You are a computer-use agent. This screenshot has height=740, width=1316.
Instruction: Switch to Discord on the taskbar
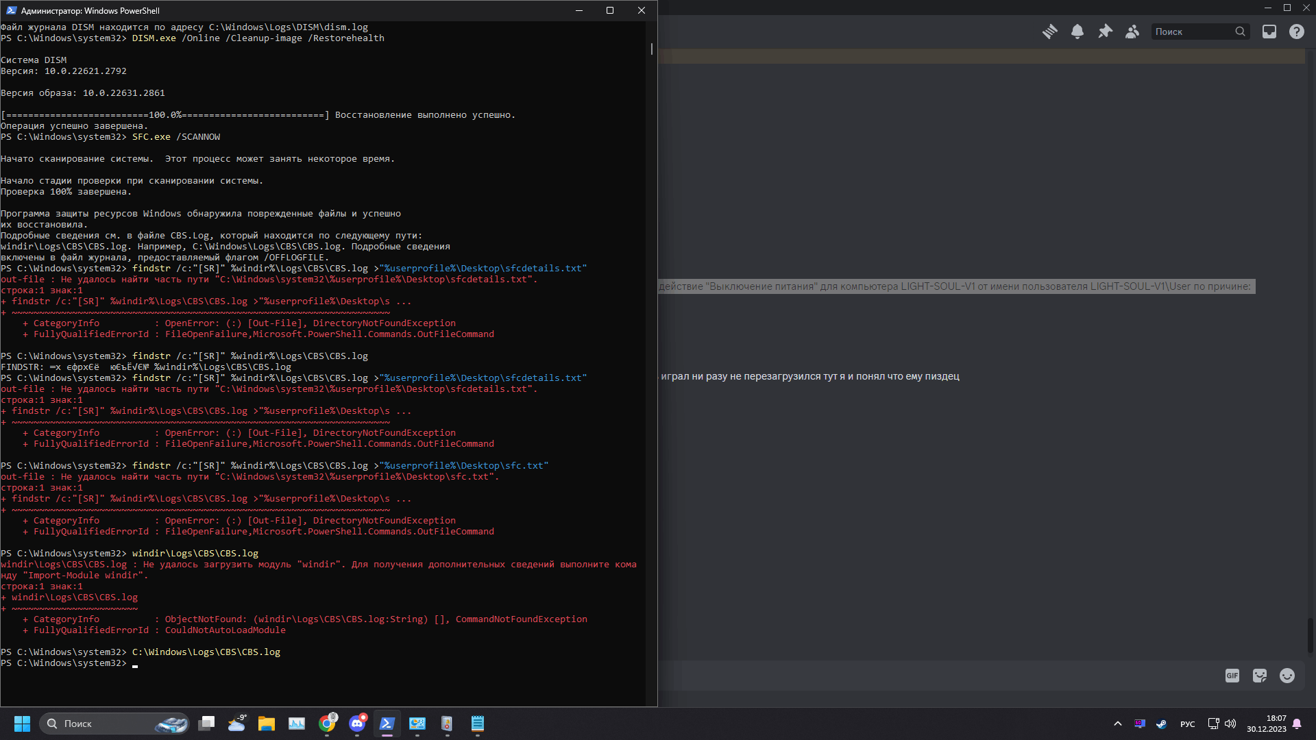(x=357, y=724)
